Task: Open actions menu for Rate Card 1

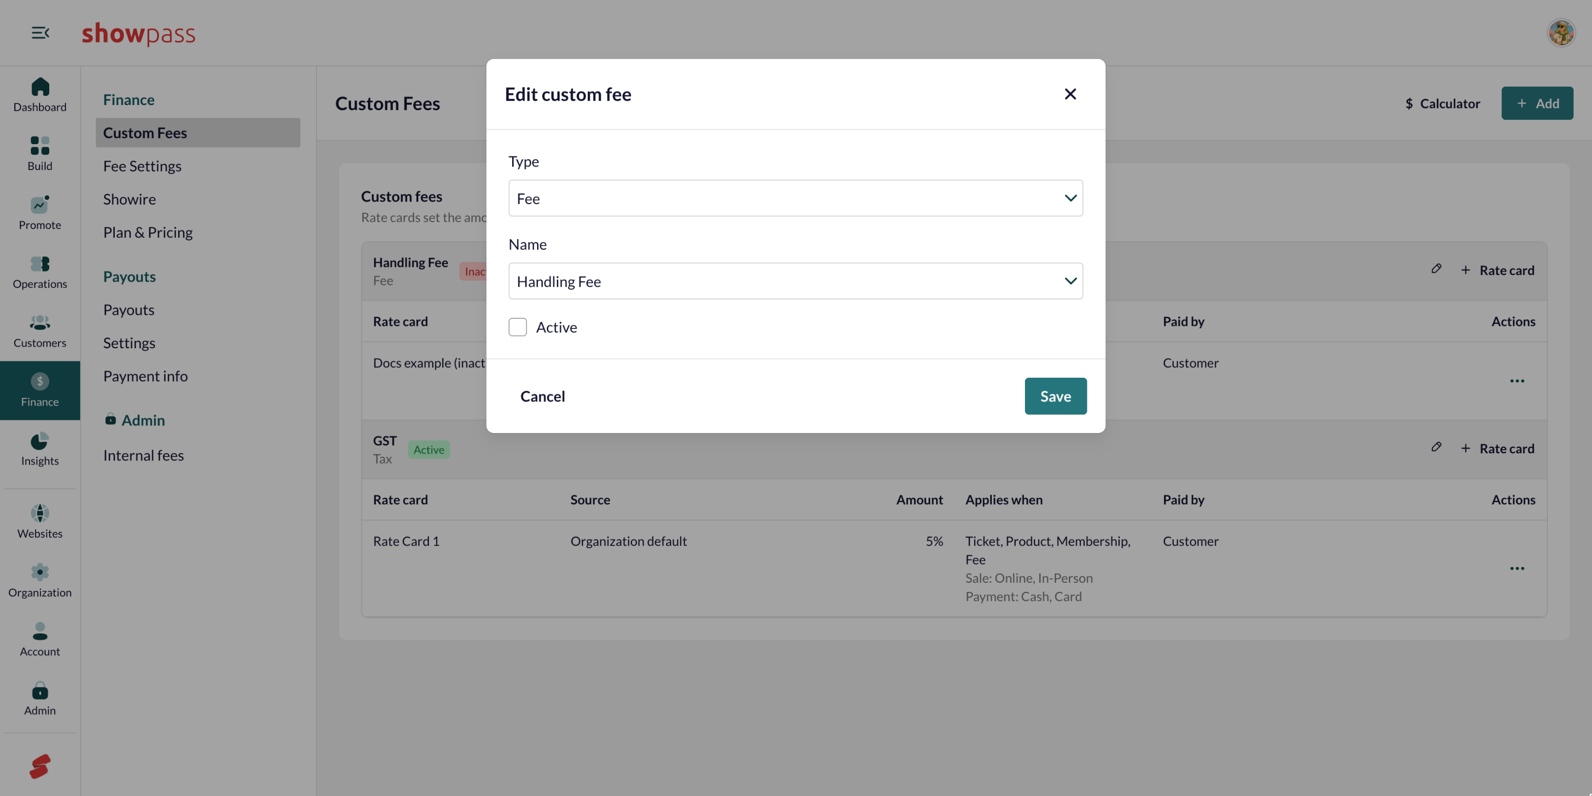Action: [1517, 569]
